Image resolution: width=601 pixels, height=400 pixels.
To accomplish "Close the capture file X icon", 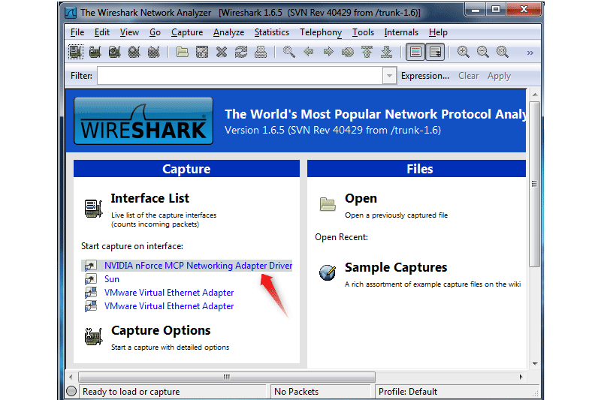I will point(222,52).
